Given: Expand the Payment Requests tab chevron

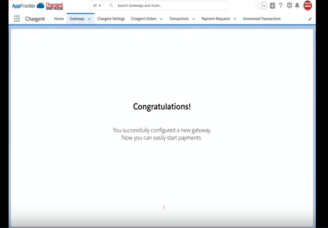Looking at the screenshot, I should click(x=235, y=19).
